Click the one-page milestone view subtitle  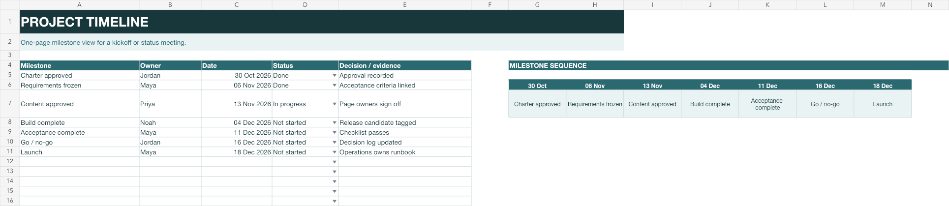[x=322, y=42]
